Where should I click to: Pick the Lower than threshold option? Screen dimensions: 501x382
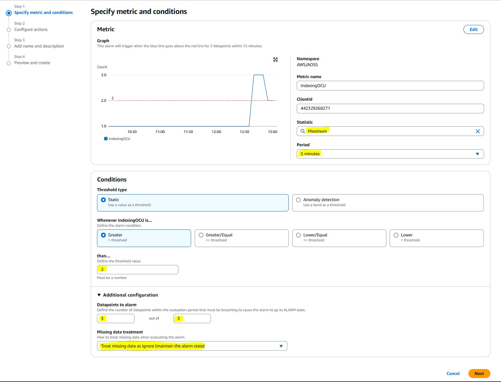396,235
